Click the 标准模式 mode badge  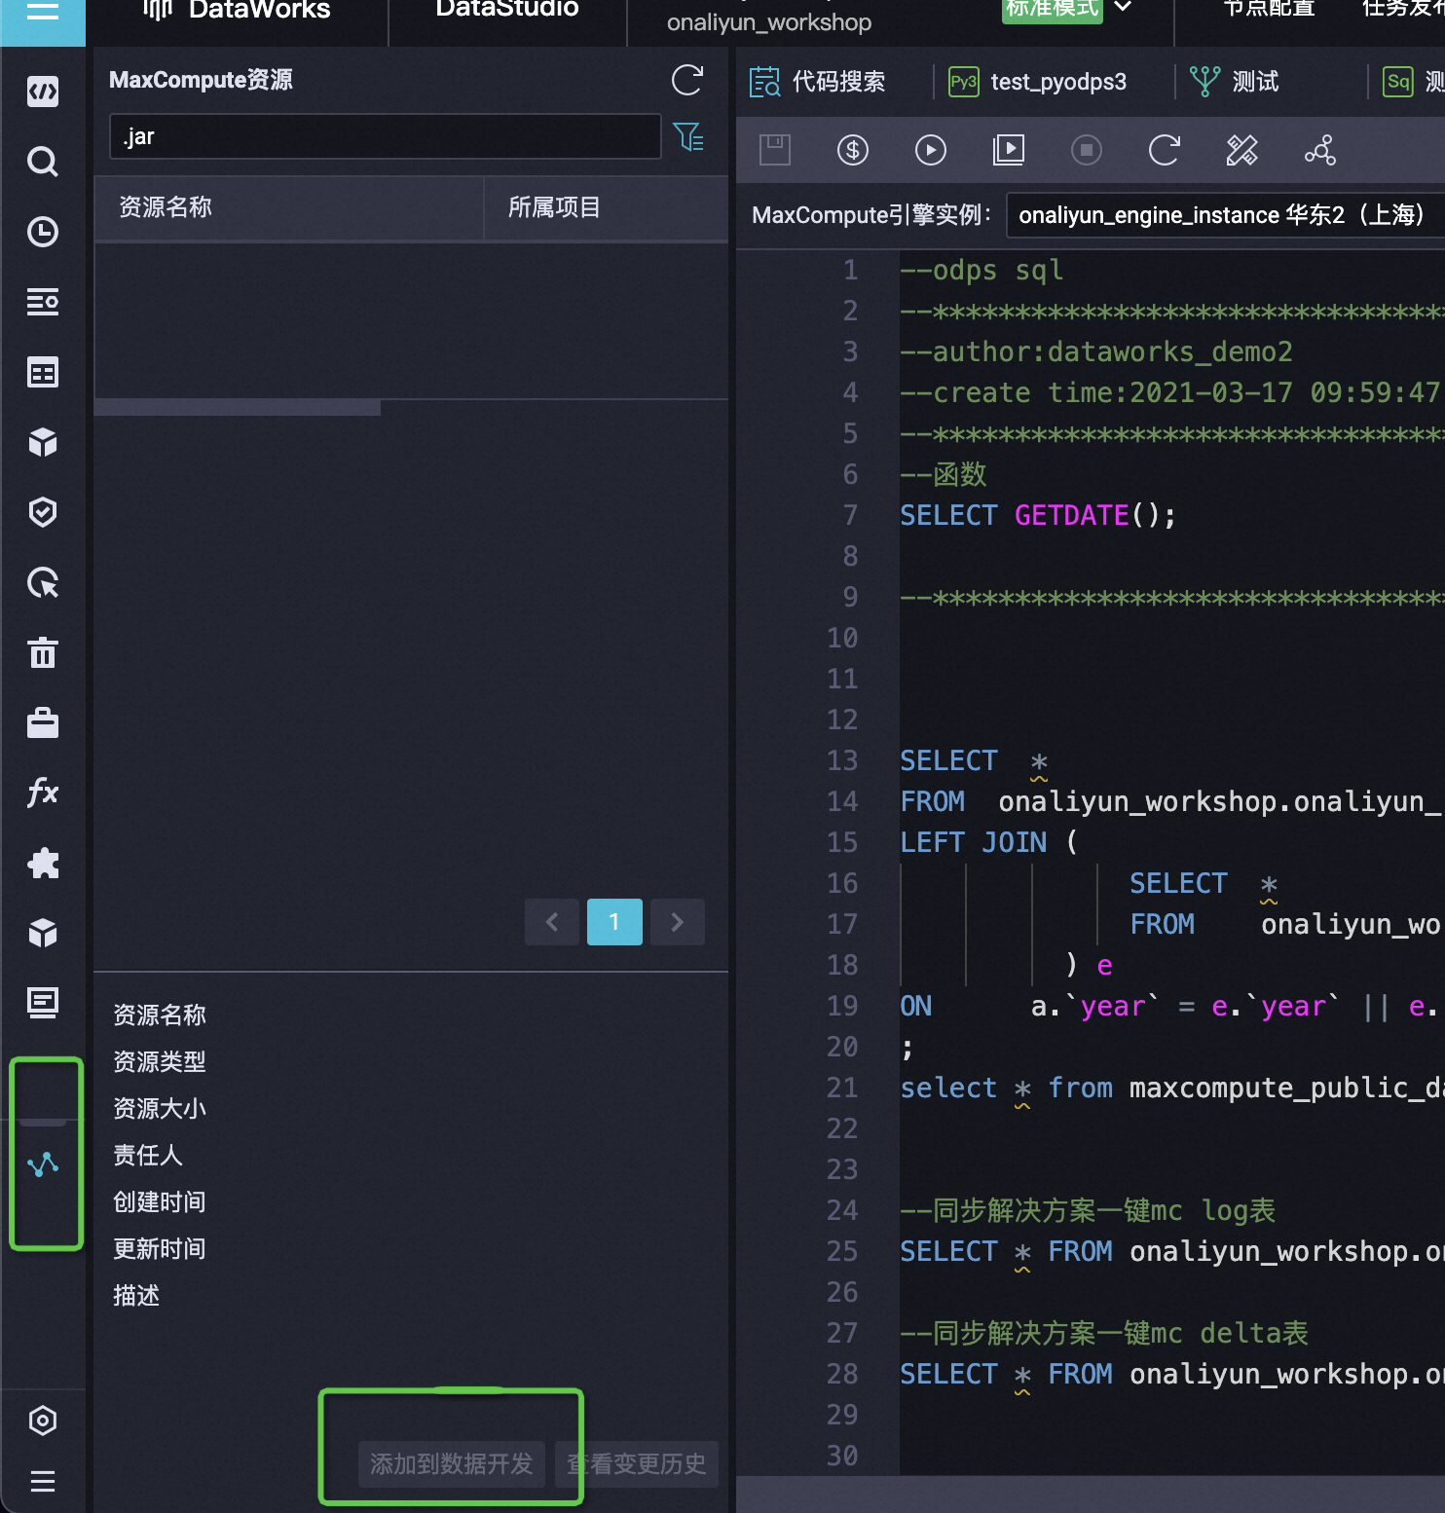click(x=1053, y=8)
